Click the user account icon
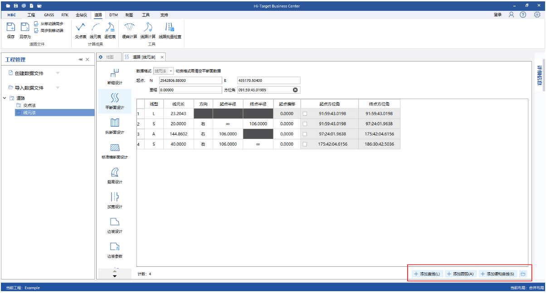This screenshot has height=293, width=546. click(512, 15)
